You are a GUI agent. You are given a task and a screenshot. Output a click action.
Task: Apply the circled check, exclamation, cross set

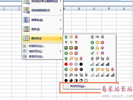tap(71, 53)
